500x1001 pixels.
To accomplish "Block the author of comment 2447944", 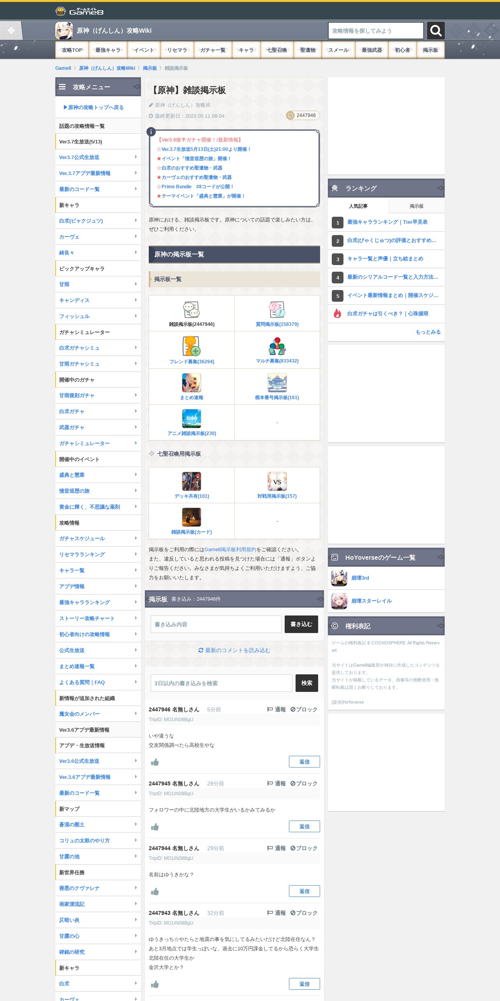I will point(304,848).
